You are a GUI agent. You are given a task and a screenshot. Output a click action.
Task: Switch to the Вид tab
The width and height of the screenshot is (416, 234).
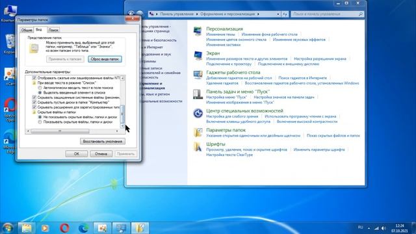click(x=39, y=30)
